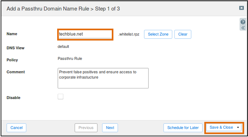
Task: Open the Select Zone chooser
Action: point(158,34)
